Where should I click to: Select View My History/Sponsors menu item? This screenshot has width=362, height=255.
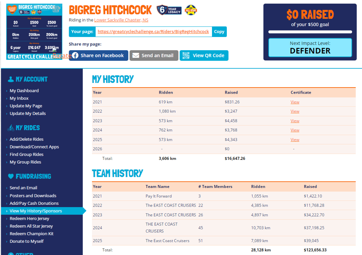pos(36,211)
